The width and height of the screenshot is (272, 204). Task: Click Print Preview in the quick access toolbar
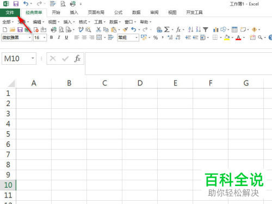[63, 4]
